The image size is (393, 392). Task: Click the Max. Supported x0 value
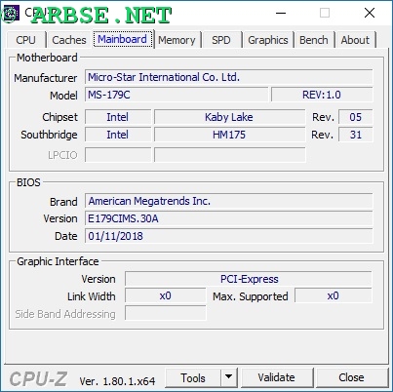click(x=334, y=296)
